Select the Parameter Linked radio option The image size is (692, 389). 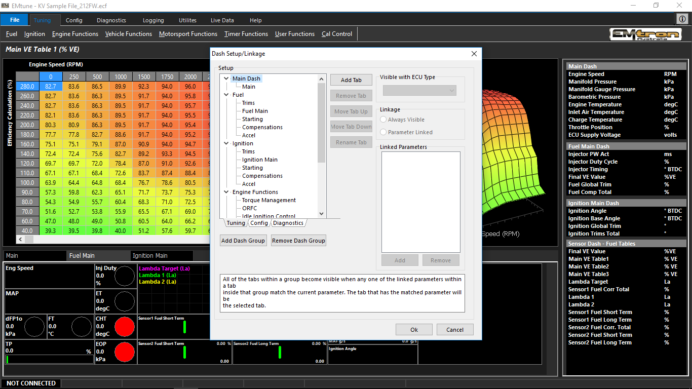[x=406, y=132]
